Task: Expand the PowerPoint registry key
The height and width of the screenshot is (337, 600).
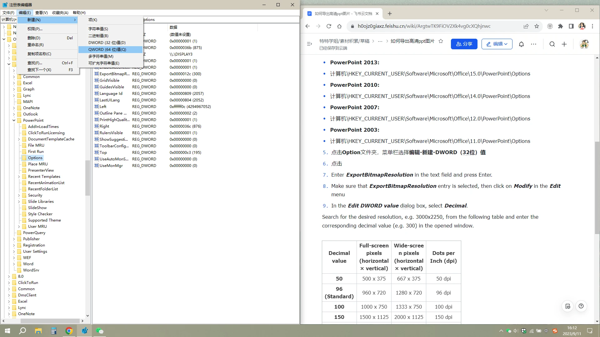Action: [x=14, y=120]
